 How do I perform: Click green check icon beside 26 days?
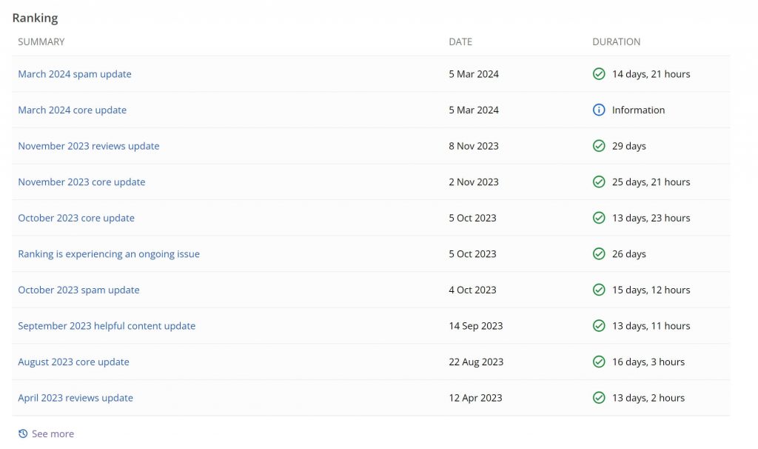[x=598, y=253]
